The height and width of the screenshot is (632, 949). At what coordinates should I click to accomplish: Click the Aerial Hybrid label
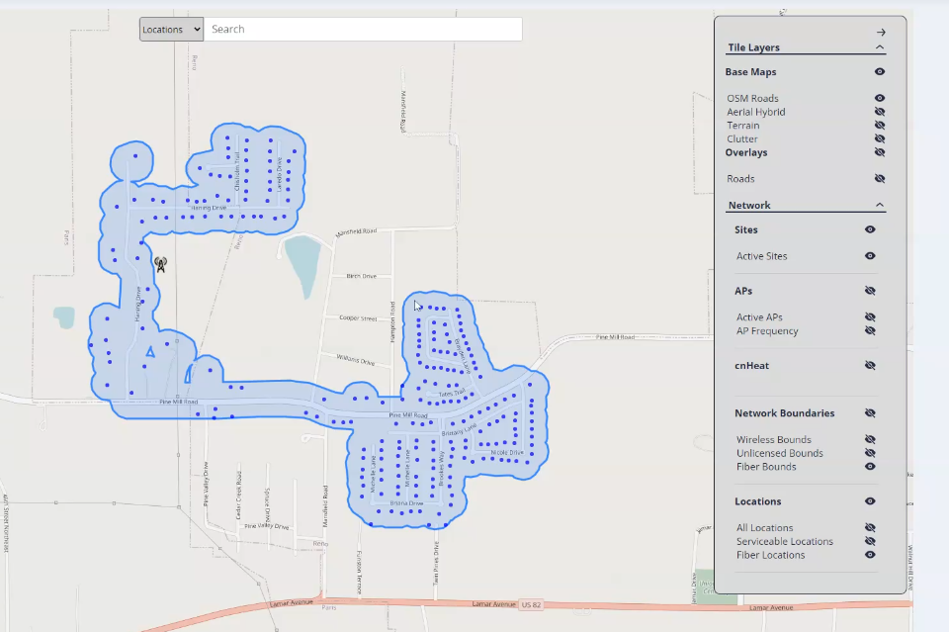(756, 112)
